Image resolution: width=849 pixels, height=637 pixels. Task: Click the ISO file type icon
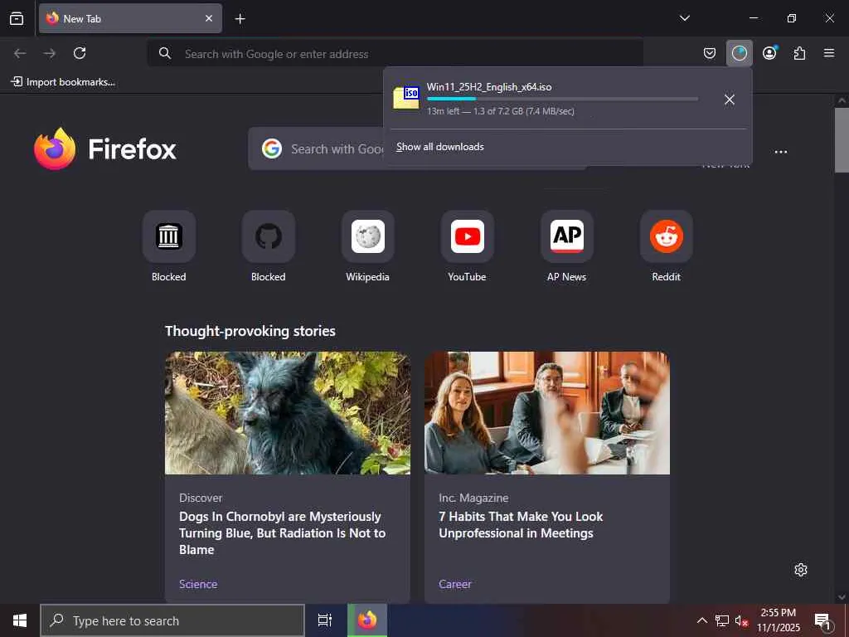coord(406,97)
